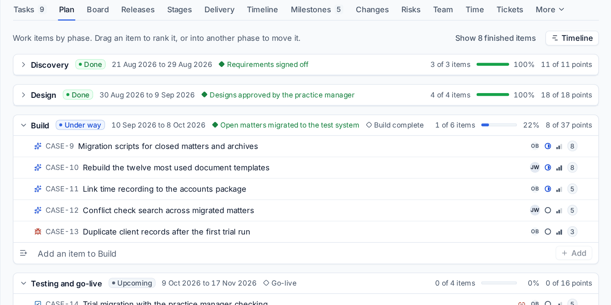
Task: Click the Add an item to Build field
Action: click(x=293, y=254)
